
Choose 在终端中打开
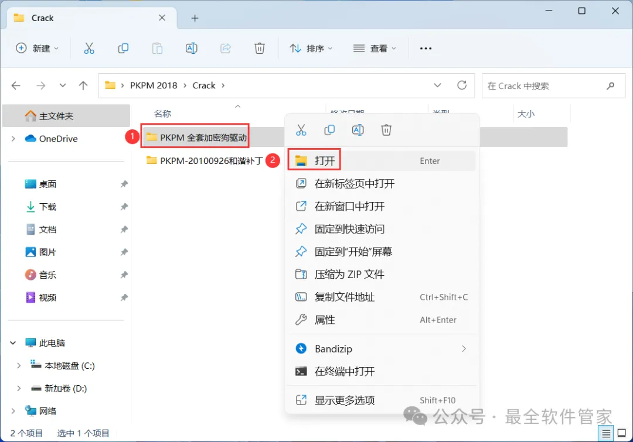(x=382, y=371)
